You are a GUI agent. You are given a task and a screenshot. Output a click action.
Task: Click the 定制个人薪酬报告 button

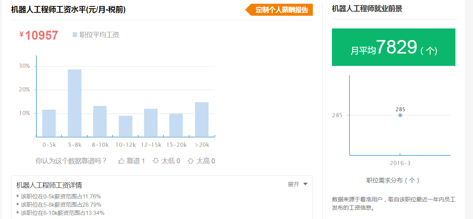tap(279, 10)
